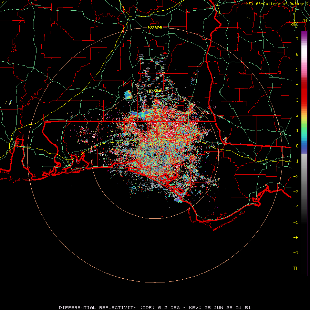Image resolution: width=310 pixels, height=310 pixels.
Task: Click the Differential Reflectivity KEVX timestamp caption
Action: 155,308
